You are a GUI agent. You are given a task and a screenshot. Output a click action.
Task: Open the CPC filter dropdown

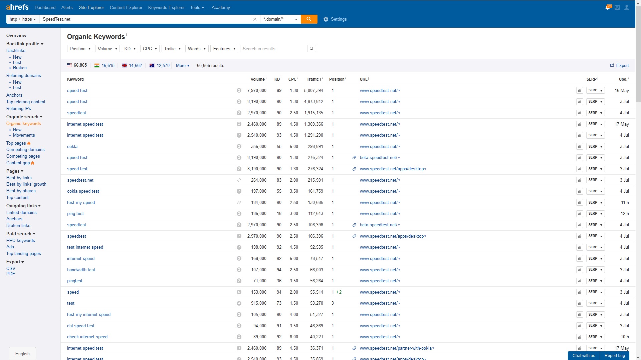pos(150,49)
